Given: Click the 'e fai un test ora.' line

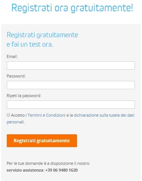Looking at the screenshot, I should click(30, 44).
